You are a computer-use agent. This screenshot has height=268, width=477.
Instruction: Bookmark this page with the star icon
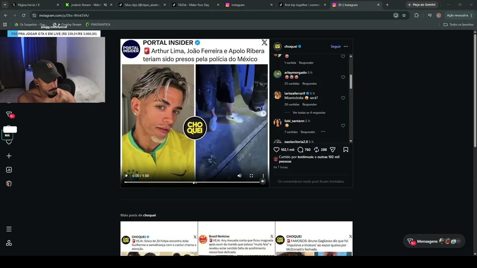[404, 15]
